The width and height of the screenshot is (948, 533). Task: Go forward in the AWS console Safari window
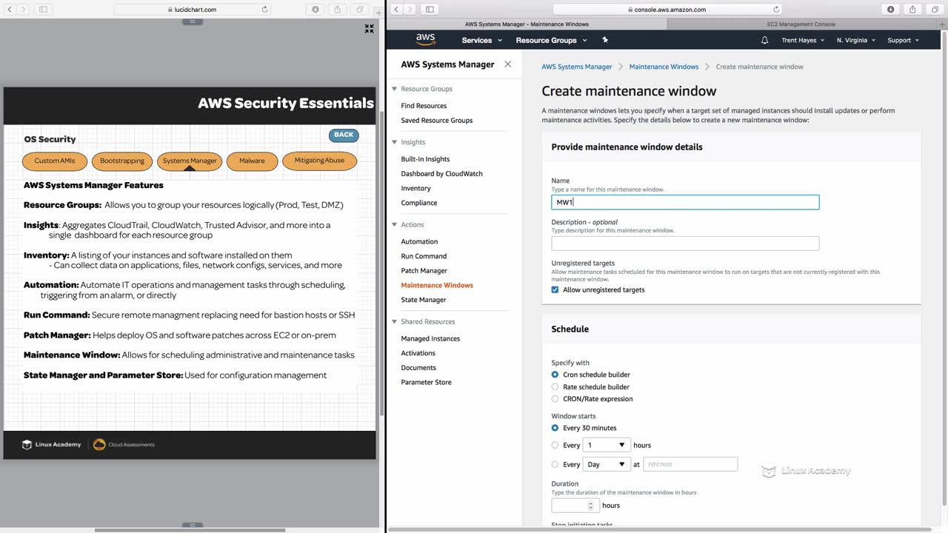click(x=410, y=10)
